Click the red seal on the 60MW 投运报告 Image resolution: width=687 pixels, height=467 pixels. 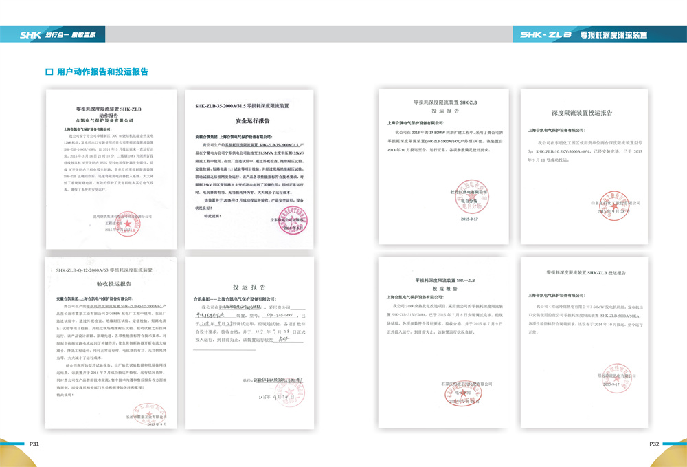pyautogui.click(x=616, y=378)
